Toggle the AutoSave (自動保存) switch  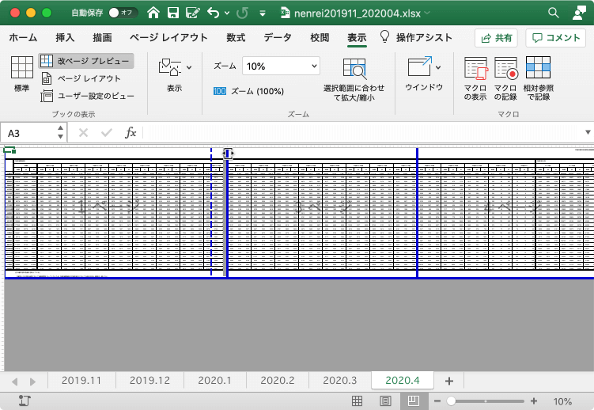pyautogui.click(x=124, y=13)
